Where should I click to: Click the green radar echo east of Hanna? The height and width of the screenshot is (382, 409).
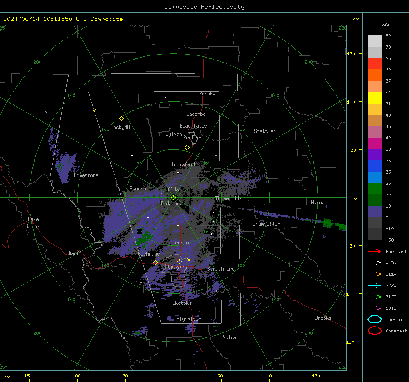coord(327,223)
